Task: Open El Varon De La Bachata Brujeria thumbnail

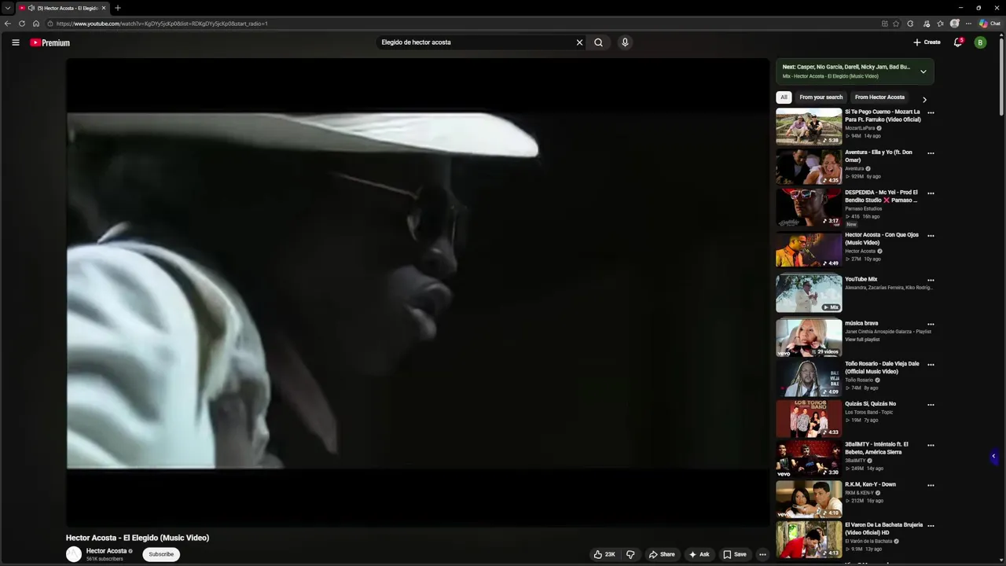Action: 809,539
